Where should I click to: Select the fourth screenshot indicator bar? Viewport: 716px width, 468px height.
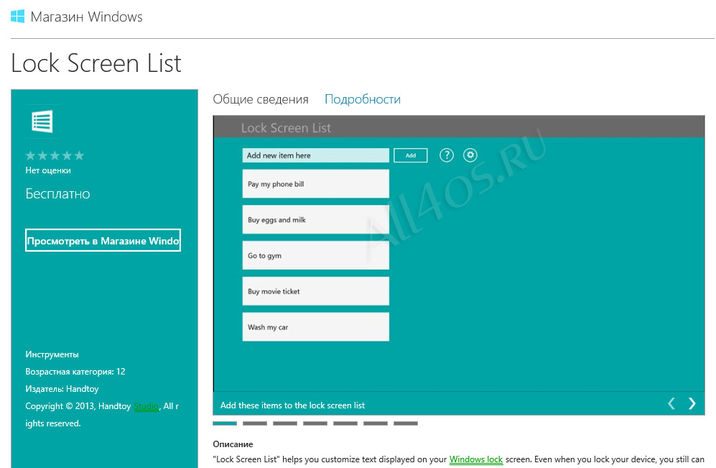click(315, 423)
